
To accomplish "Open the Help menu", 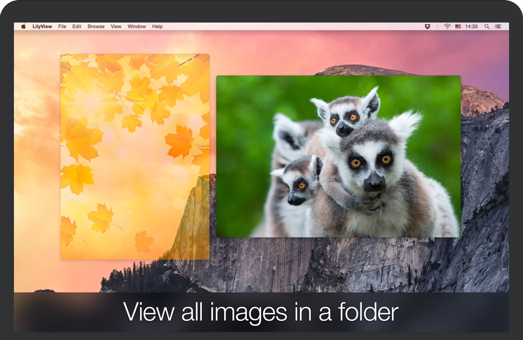I will pos(157,26).
